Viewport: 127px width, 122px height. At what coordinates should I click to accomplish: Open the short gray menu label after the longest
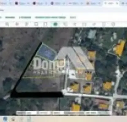[x=73, y=17]
